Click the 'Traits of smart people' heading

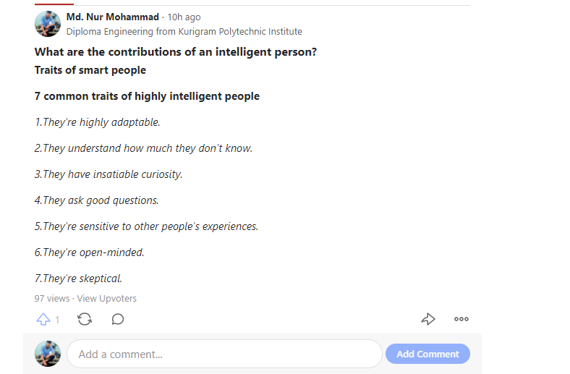click(90, 70)
